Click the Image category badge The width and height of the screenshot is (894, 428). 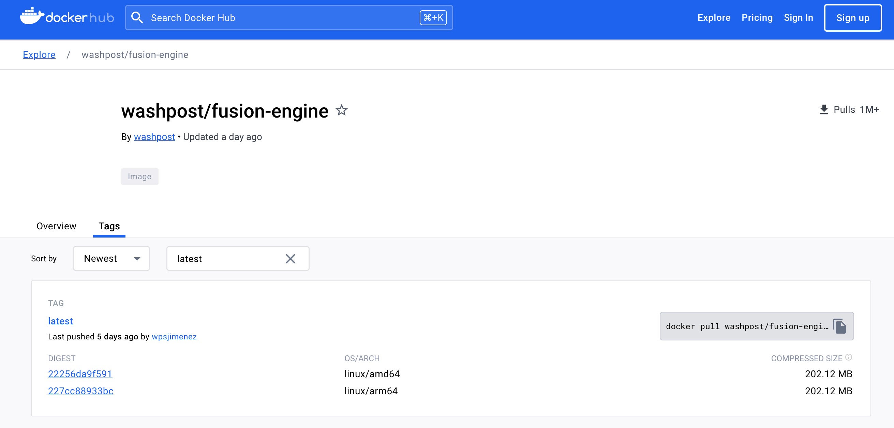pos(139,176)
